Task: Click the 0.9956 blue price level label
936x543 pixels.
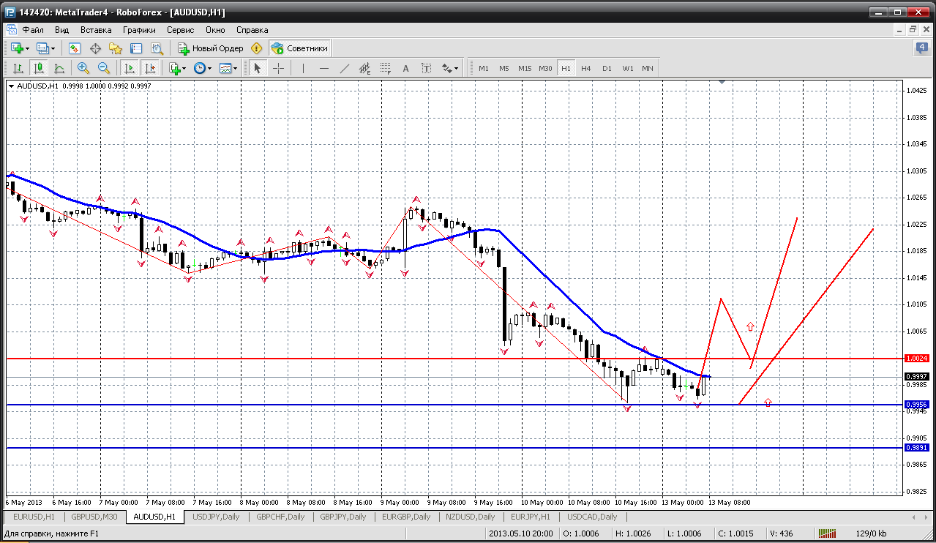Action: point(917,404)
